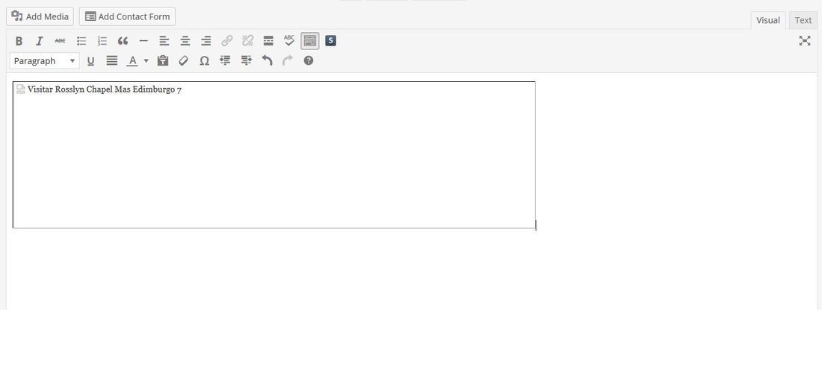
Task: Decrease the indent
Action: pos(225,60)
